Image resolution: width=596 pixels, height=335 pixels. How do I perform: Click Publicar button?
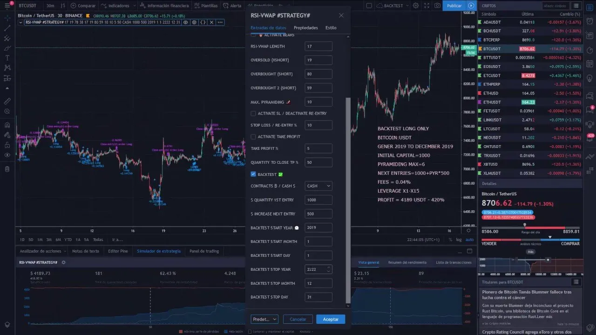pos(454,6)
